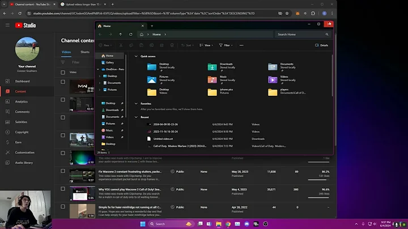Open Content section in Studio sidebar

coord(20,91)
